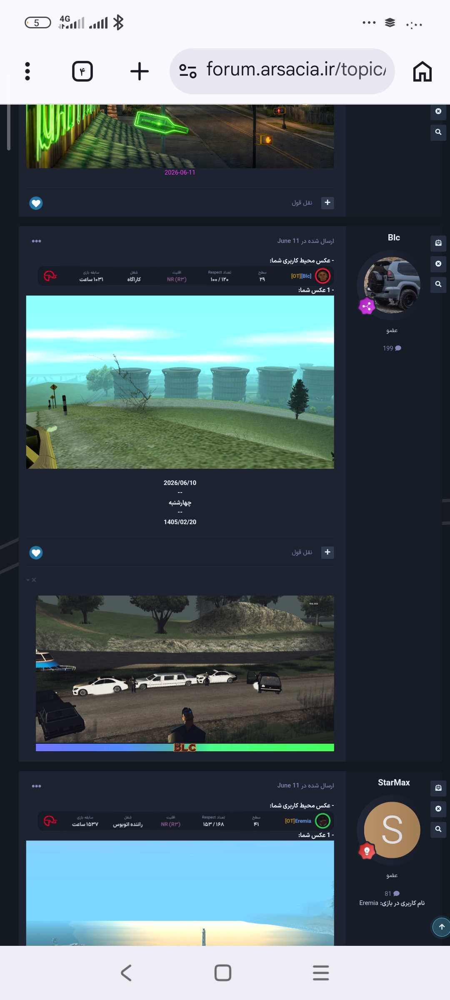The height and width of the screenshot is (1000, 450).
Task: Click the red lightbulb rank badge on StarMax
Action: coord(367,851)
